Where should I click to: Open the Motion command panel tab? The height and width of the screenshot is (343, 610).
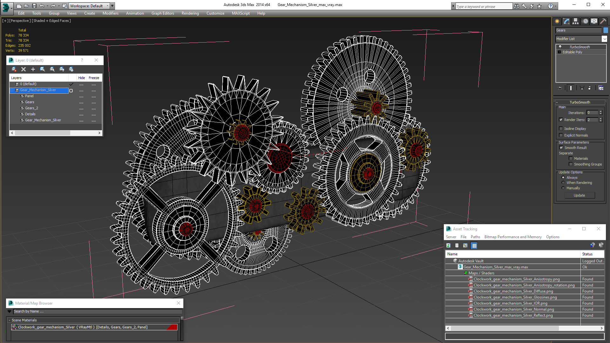pyautogui.click(x=585, y=21)
